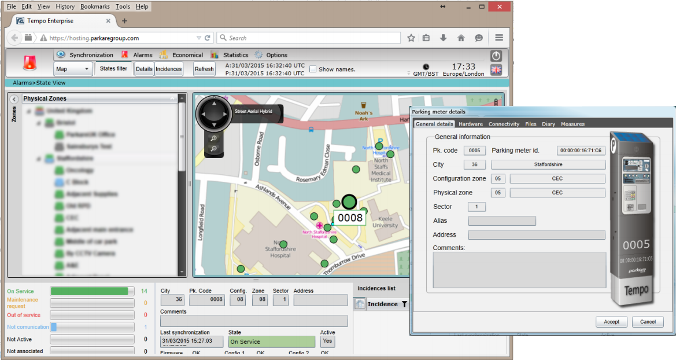Screen dimensions: 676x360
Task: Toggle the Show names checkbox
Action: tap(313, 69)
